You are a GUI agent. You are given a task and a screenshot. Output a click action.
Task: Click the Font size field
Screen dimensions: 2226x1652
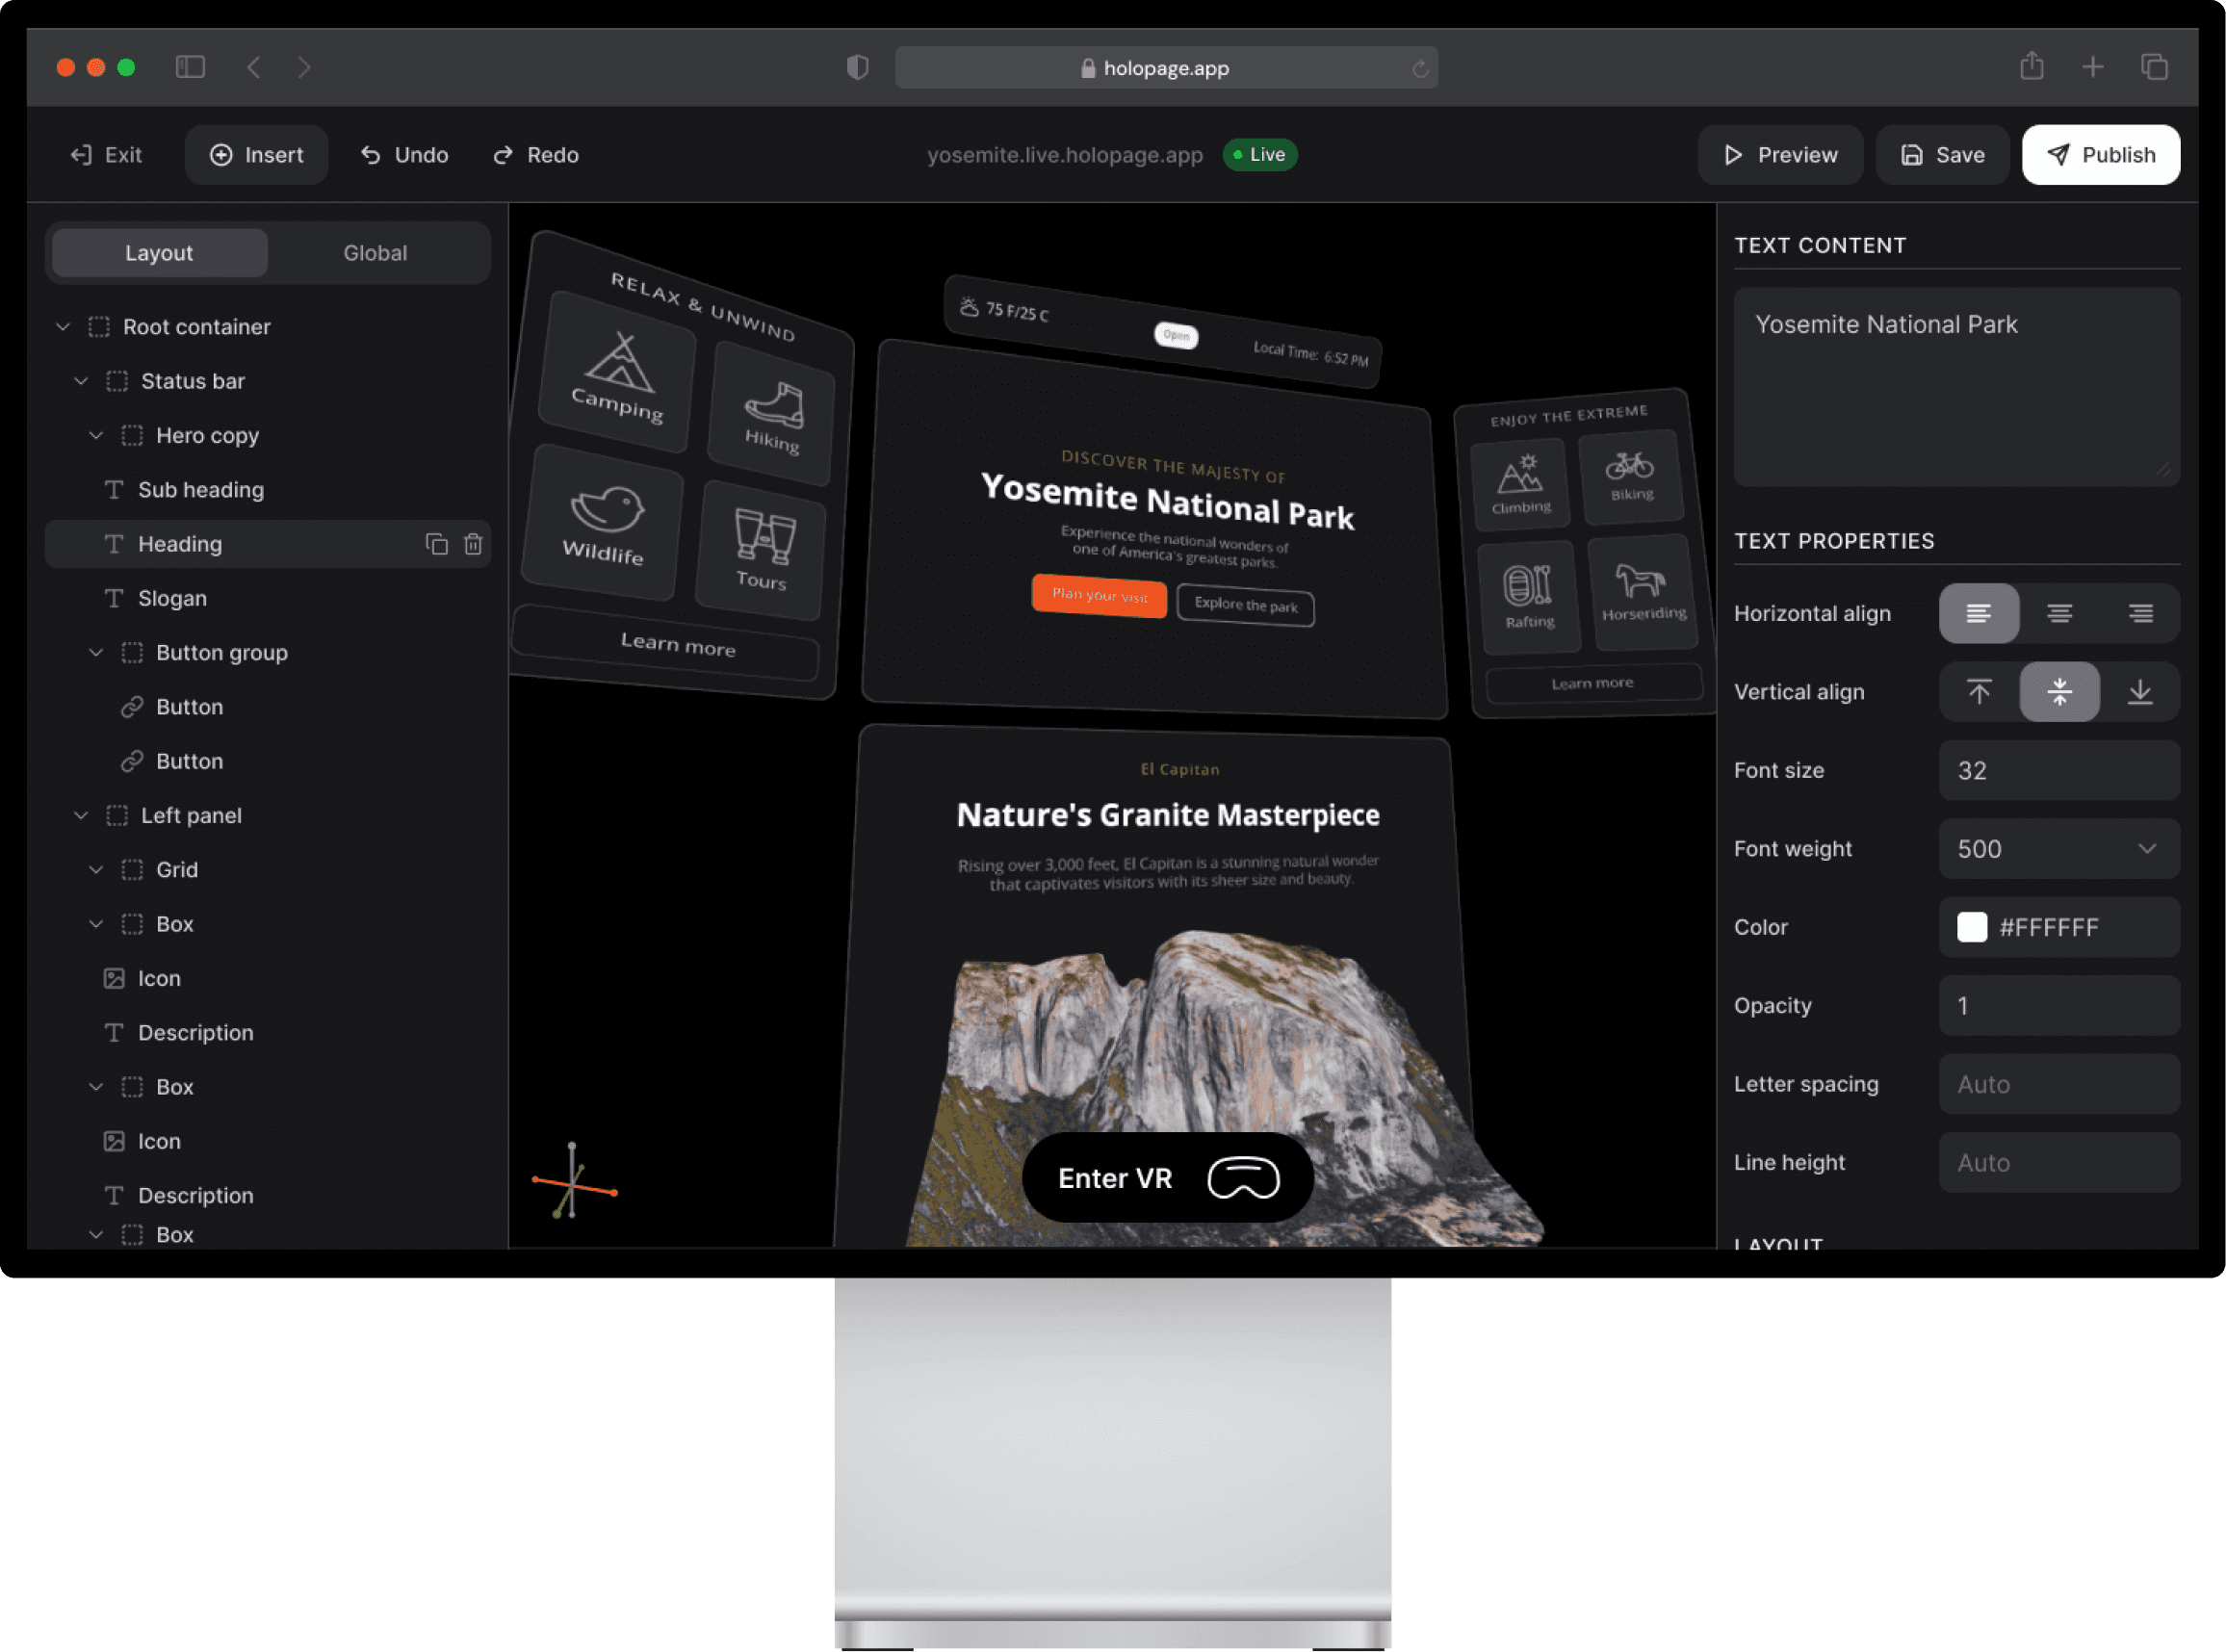2059,770
